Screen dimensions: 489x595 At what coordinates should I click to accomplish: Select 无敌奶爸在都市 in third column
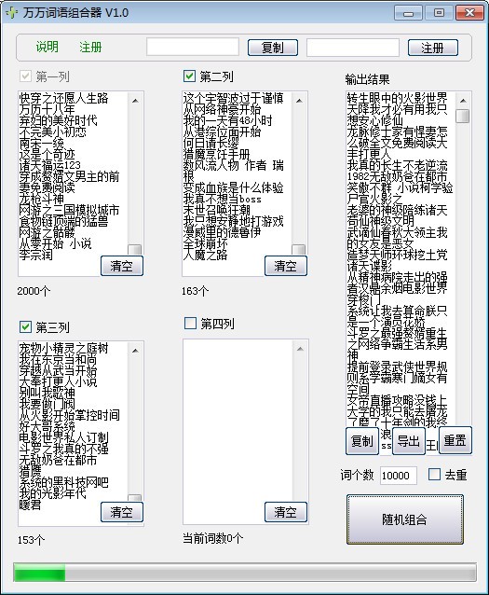58,461
